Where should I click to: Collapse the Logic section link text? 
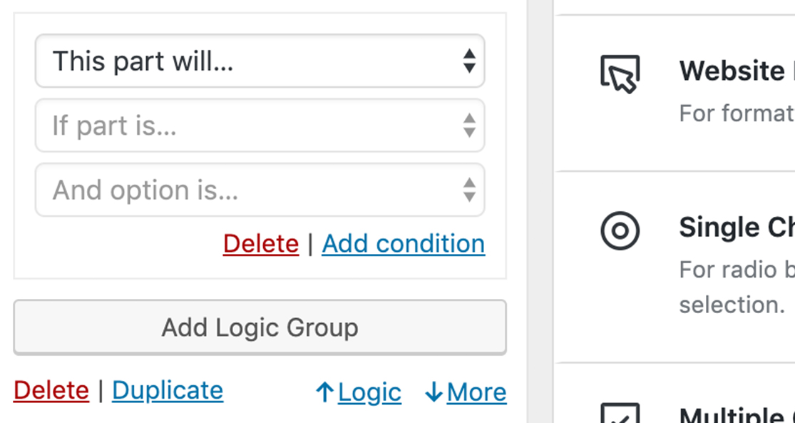pos(369,392)
